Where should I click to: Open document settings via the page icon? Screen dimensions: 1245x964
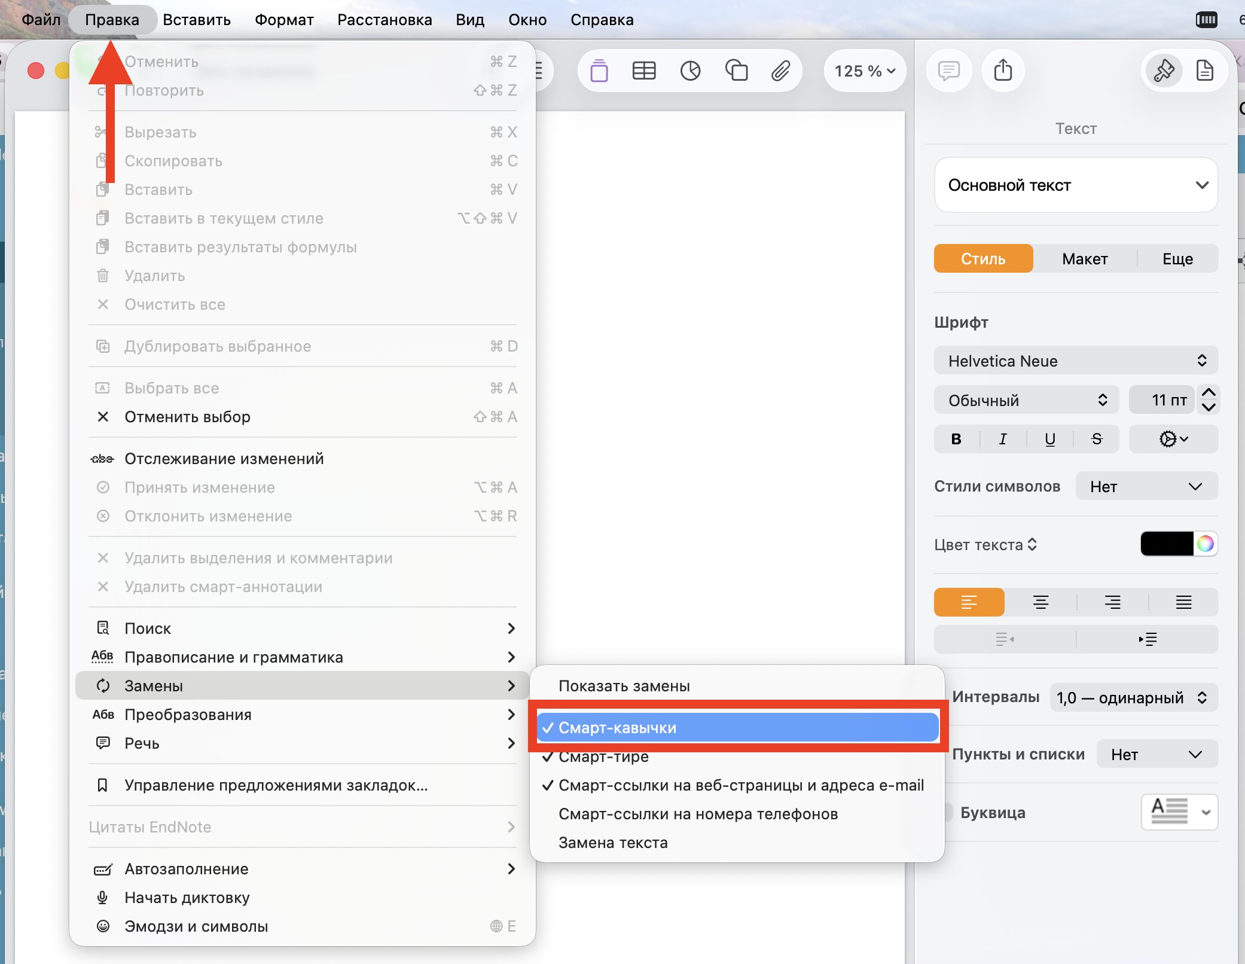pyautogui.click(x=1204, y=71)
